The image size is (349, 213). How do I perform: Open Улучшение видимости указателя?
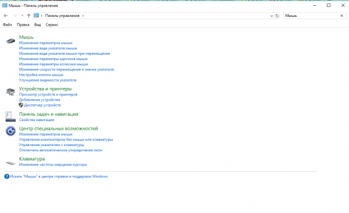coord(48,80)
